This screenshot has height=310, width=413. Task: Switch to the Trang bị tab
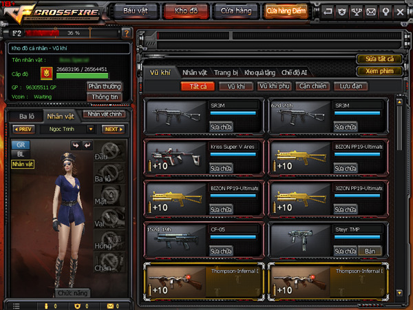[x=226, y=72]
